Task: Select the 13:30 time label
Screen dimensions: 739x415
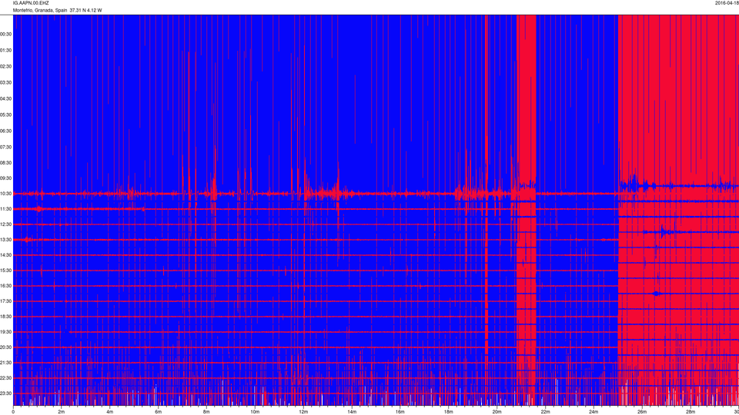Action: (x=5, y=240)
